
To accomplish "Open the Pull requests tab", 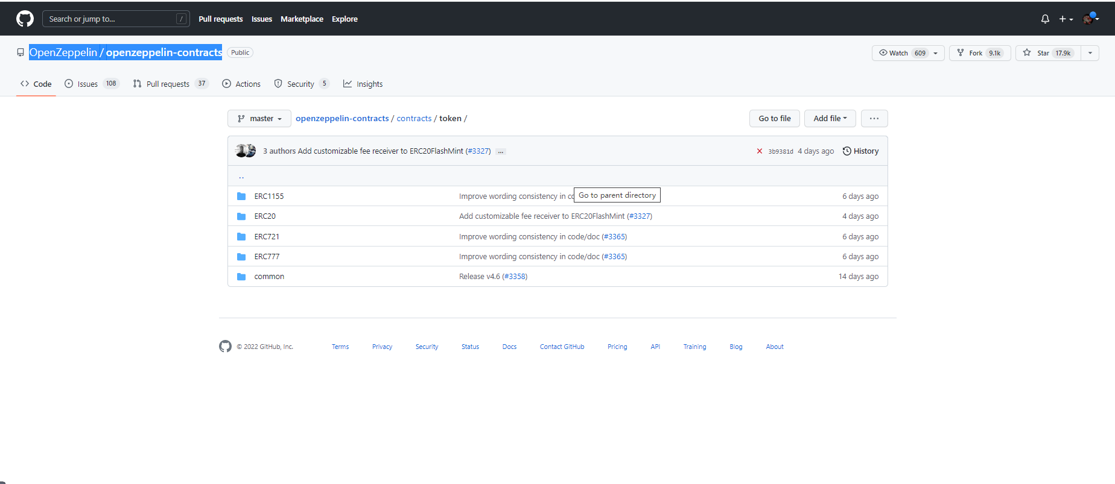I will 168,84.
